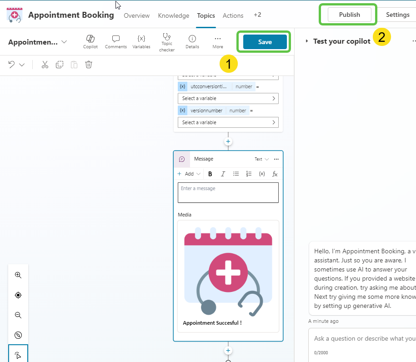Click the Cut scissors icon
The image size is (416, 362).
click(45, 65)
